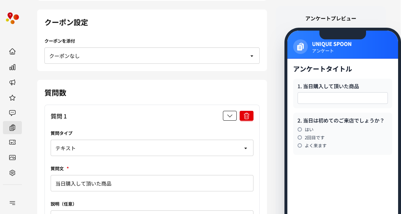
Task: Open the クーポンなし coupon dropdown
Action: [x=152, y=56]
